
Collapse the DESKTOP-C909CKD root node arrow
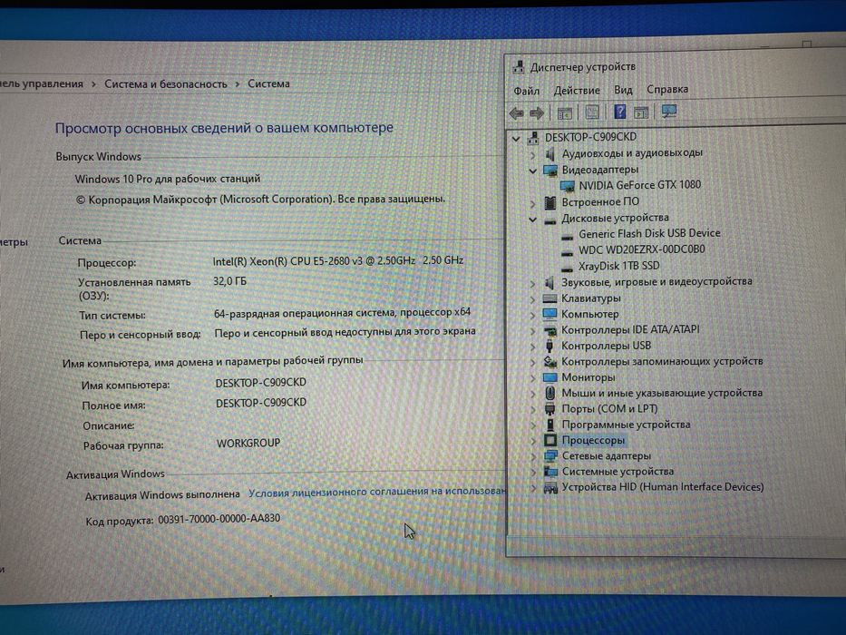(516, 139)
